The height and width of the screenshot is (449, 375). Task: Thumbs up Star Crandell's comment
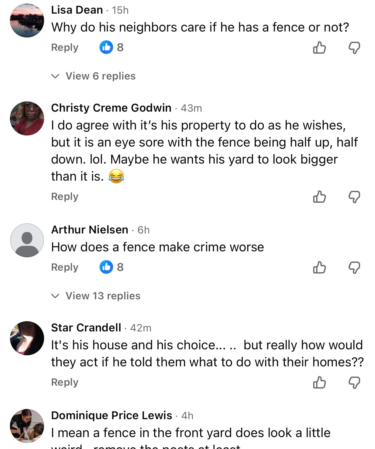pos(319,382)
